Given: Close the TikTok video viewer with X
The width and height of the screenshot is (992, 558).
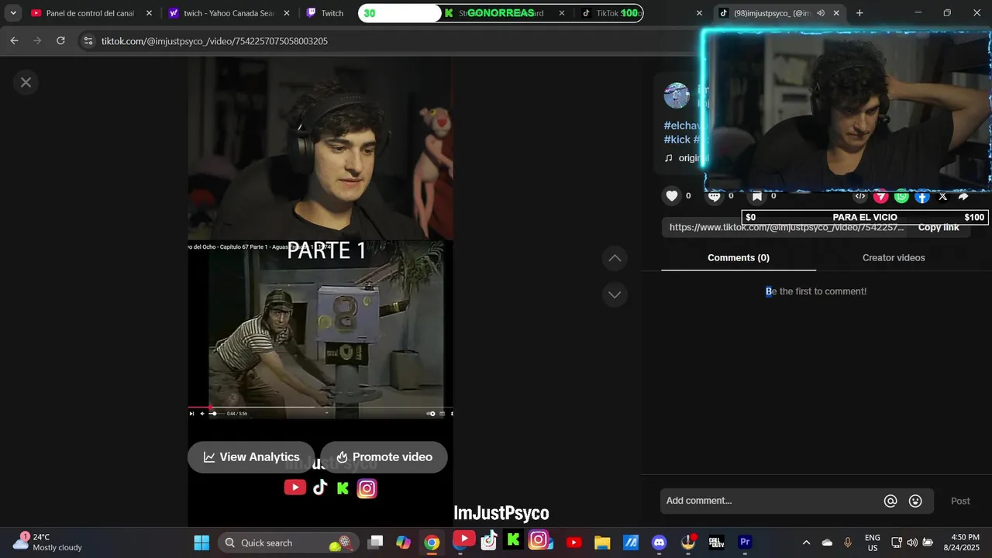Looking at the screenshot, I should point(26,82).
